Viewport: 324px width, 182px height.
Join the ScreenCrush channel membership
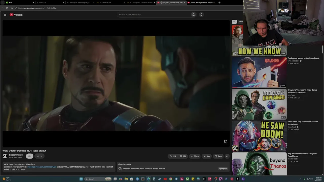(x=30, y=156)
